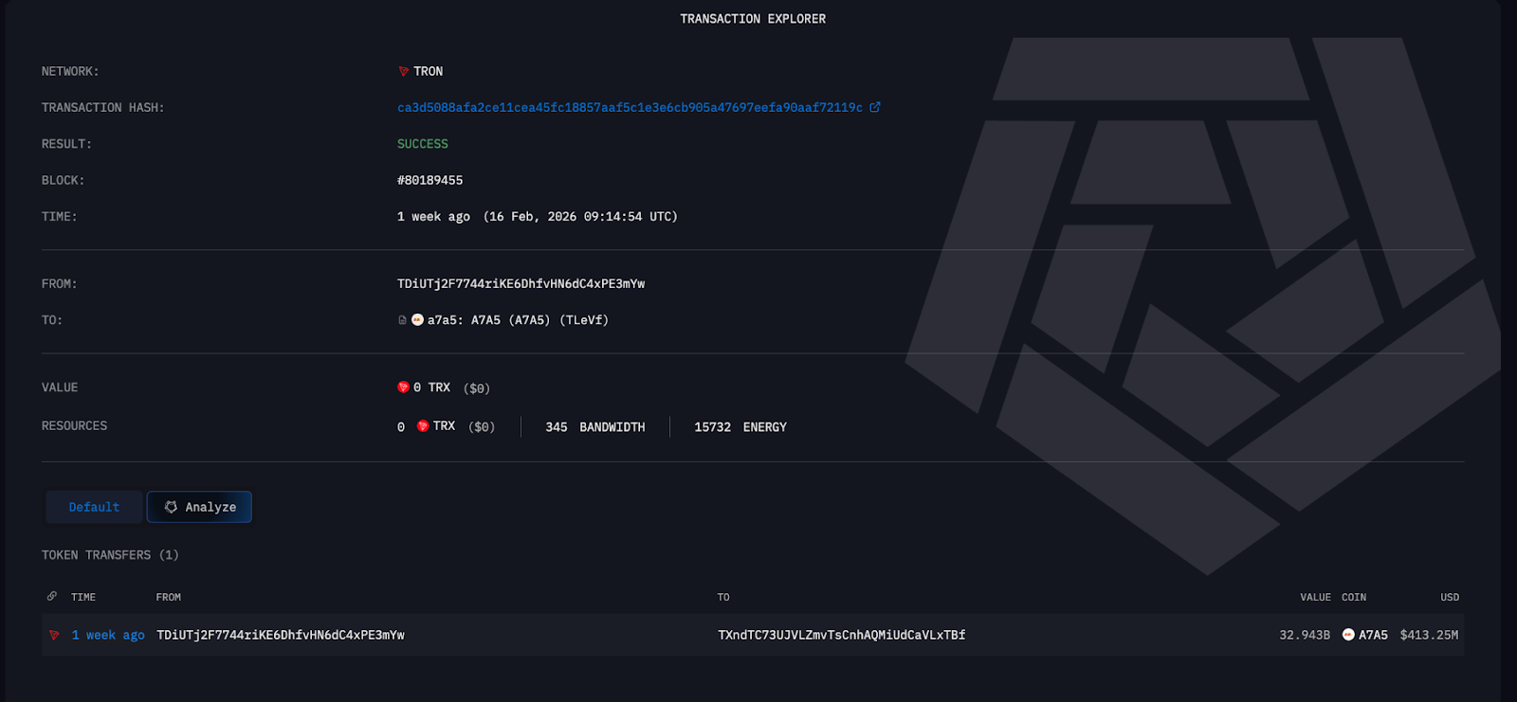Click the TRANSACTION EXPLORER title
The image size is (1517, 702).
[753, 19]
